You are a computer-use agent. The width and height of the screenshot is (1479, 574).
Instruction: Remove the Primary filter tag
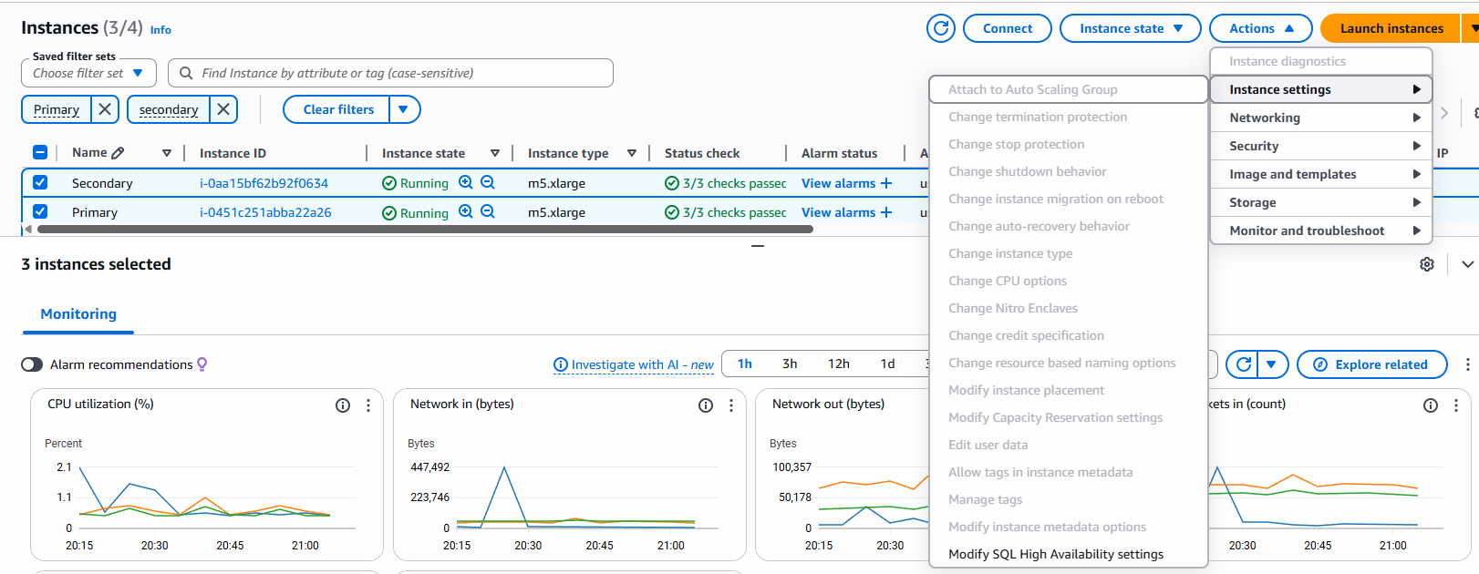(105, 109)
